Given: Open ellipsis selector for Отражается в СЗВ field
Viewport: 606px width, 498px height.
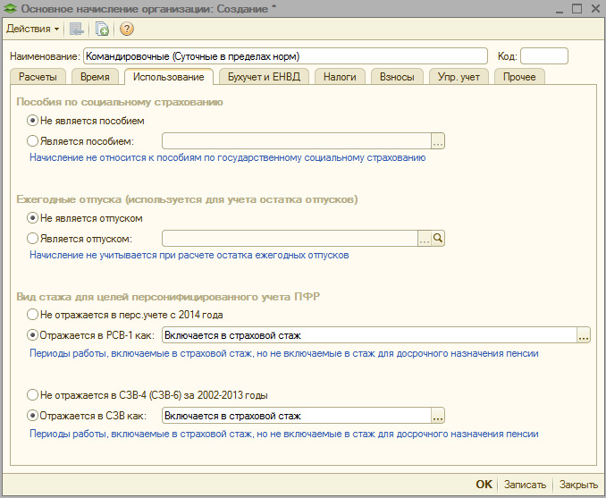Looking at the screenshot, I should 438,416.
